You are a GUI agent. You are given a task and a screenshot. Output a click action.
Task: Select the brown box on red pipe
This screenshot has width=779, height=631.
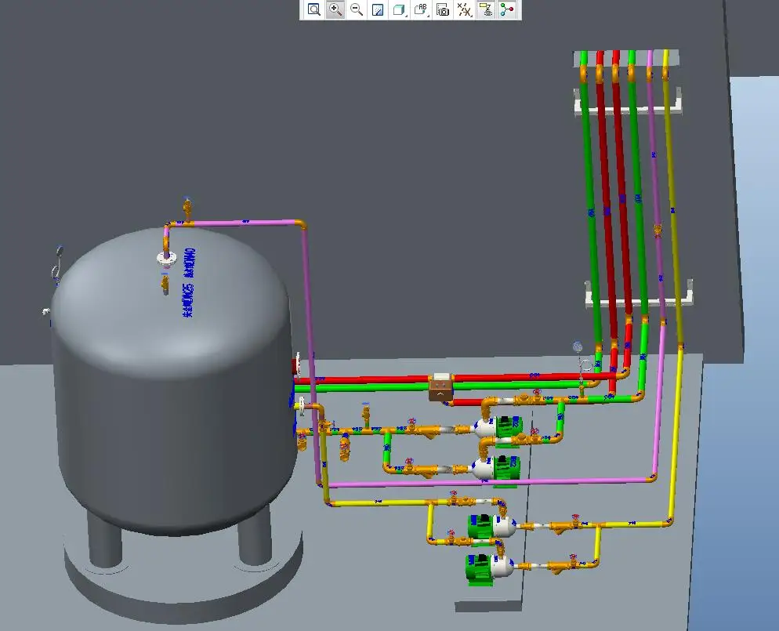[441, 387]
